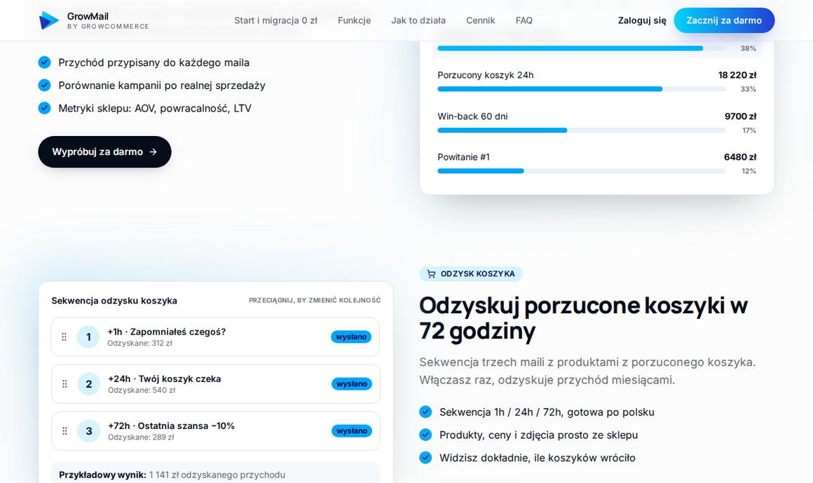Select the 6480 zł value
Viewport: 813px width, 483px height.
pyautogui.click(x=740, y=157)
